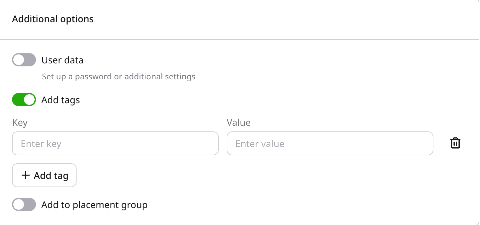This screenshot has height=225, width=480.
Task: Click the "Add to placement group" label
Action: click(94, 205)
